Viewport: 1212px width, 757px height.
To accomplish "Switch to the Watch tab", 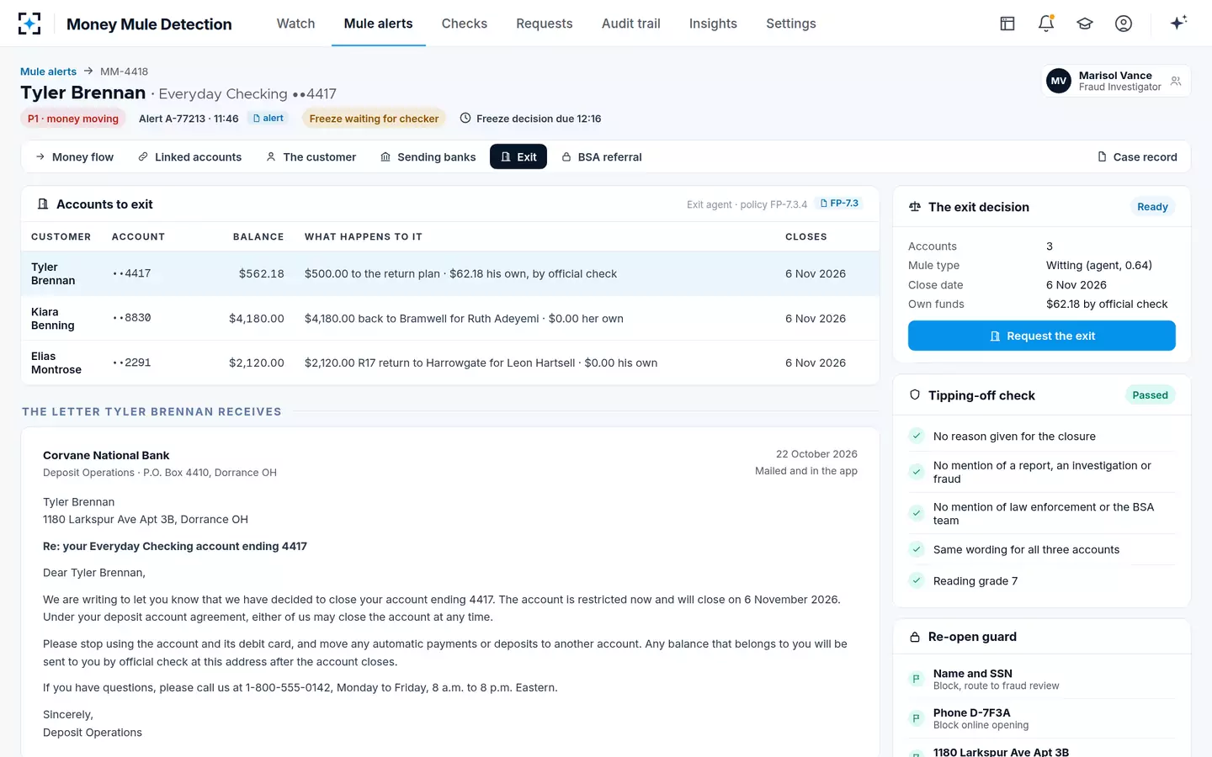I will [x=296, y=24].
